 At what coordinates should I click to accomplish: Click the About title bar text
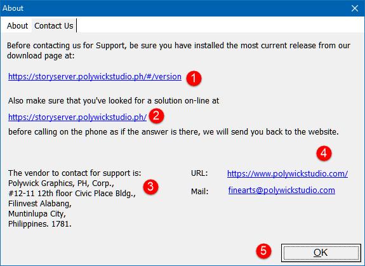[13, 8]
